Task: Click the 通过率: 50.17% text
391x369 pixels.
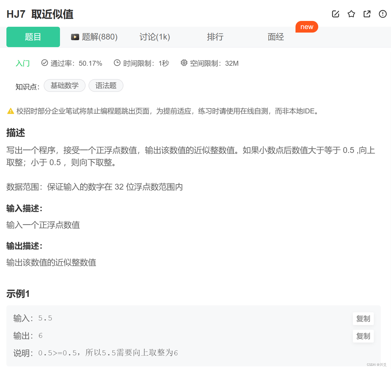Action: pyautogui.click(x=76, y=63)
